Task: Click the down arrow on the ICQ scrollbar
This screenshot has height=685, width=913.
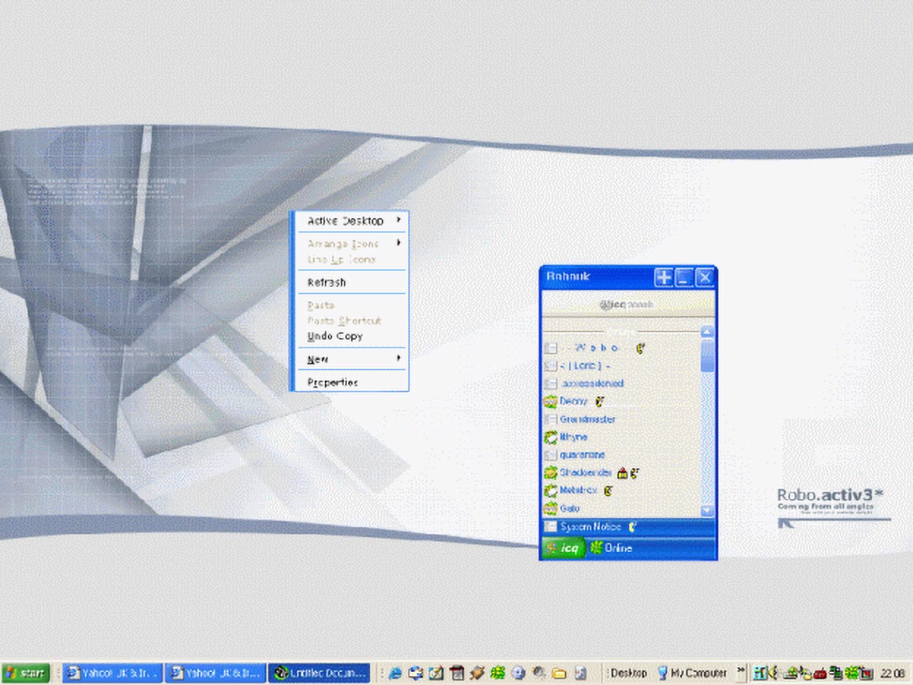Action: tap(705, 511)
